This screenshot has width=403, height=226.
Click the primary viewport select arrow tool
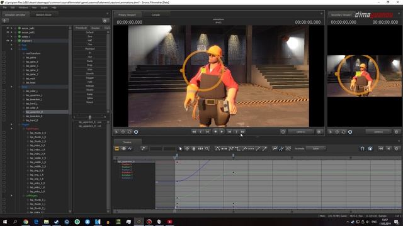[x=116, y=132]
